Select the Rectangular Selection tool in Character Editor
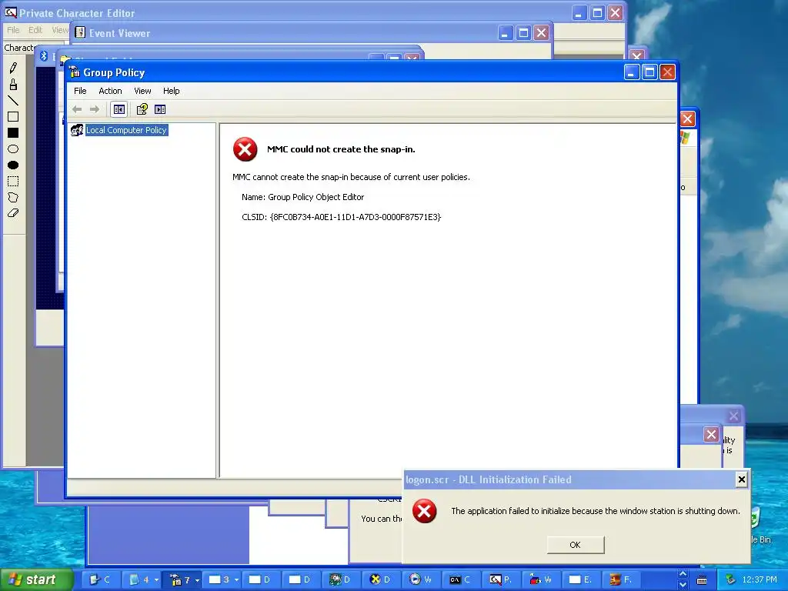Image resolution: width=788 pixels, height=591 pixels. tap(13, 181)
